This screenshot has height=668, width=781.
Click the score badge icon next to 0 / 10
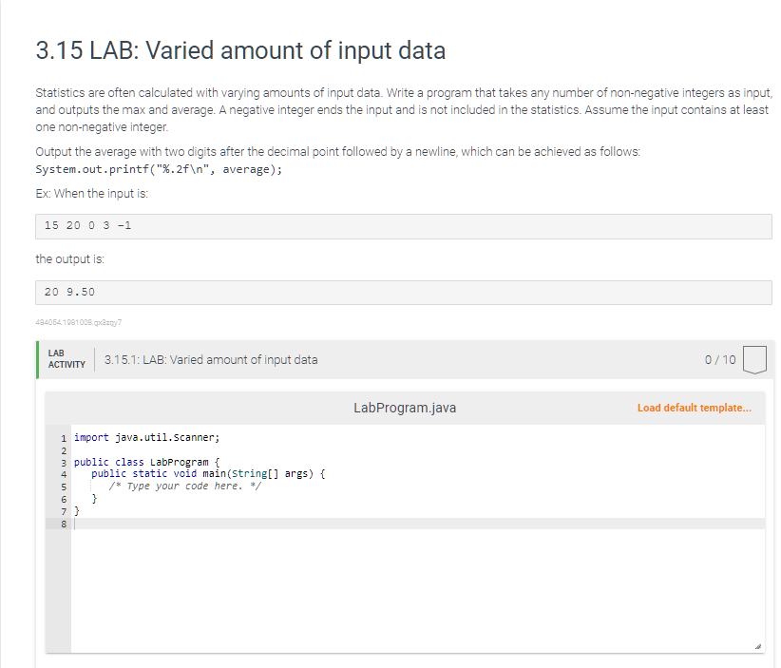click(x=754, y=359)
